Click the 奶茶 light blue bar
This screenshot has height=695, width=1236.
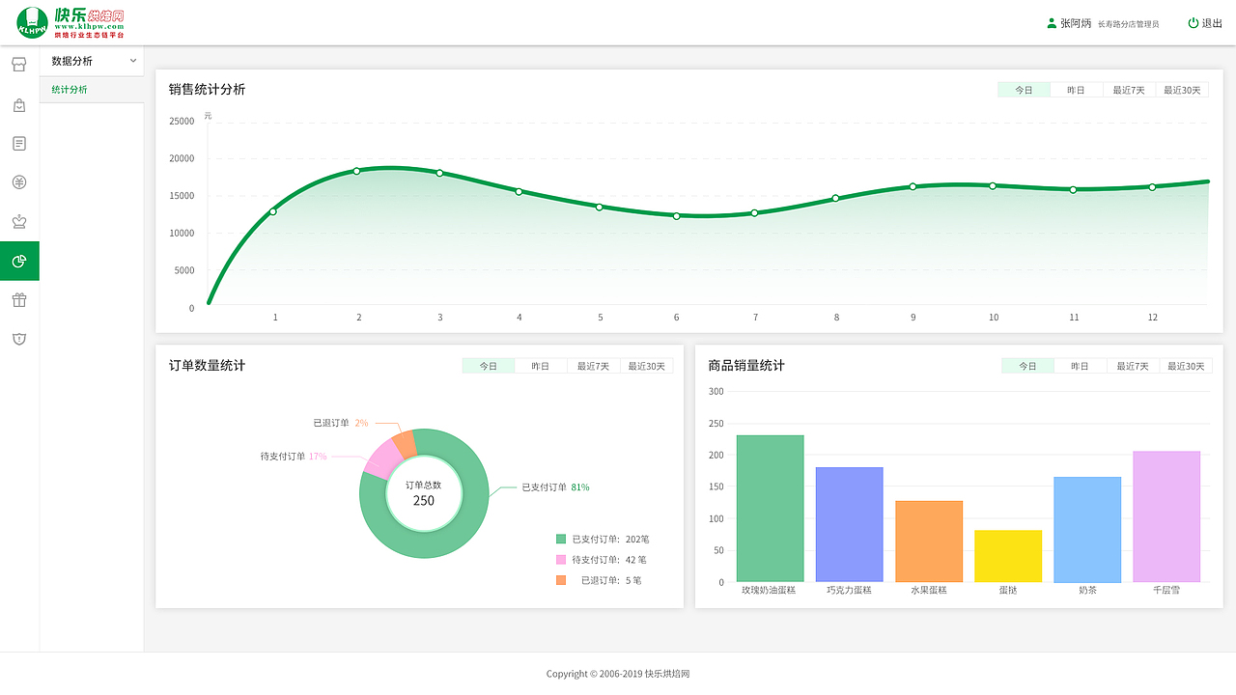pyautogui.click(x=1087, y=530)
